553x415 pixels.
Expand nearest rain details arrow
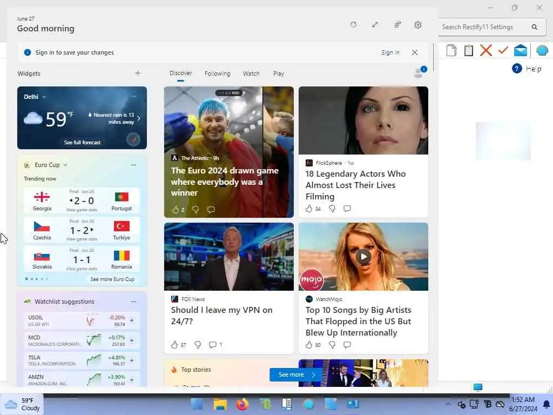click(139, 118)
